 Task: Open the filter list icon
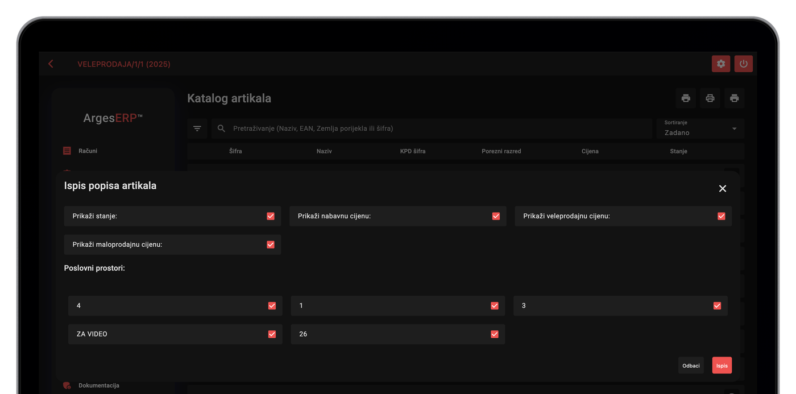pos(197,128)
